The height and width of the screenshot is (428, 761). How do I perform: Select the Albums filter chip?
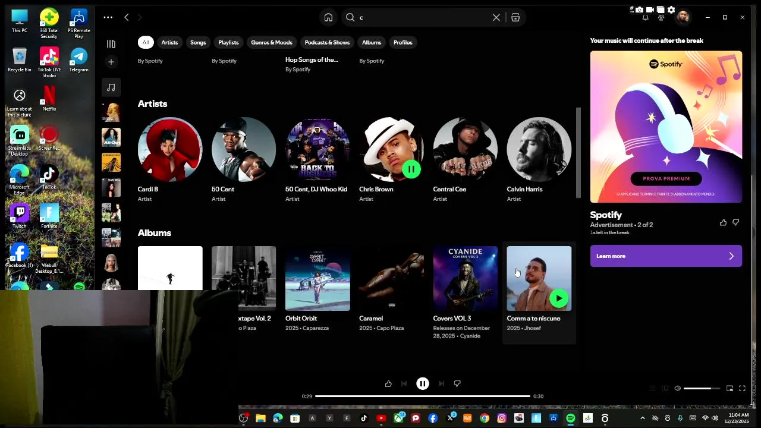pyautogui.click(x=372, y=42)
